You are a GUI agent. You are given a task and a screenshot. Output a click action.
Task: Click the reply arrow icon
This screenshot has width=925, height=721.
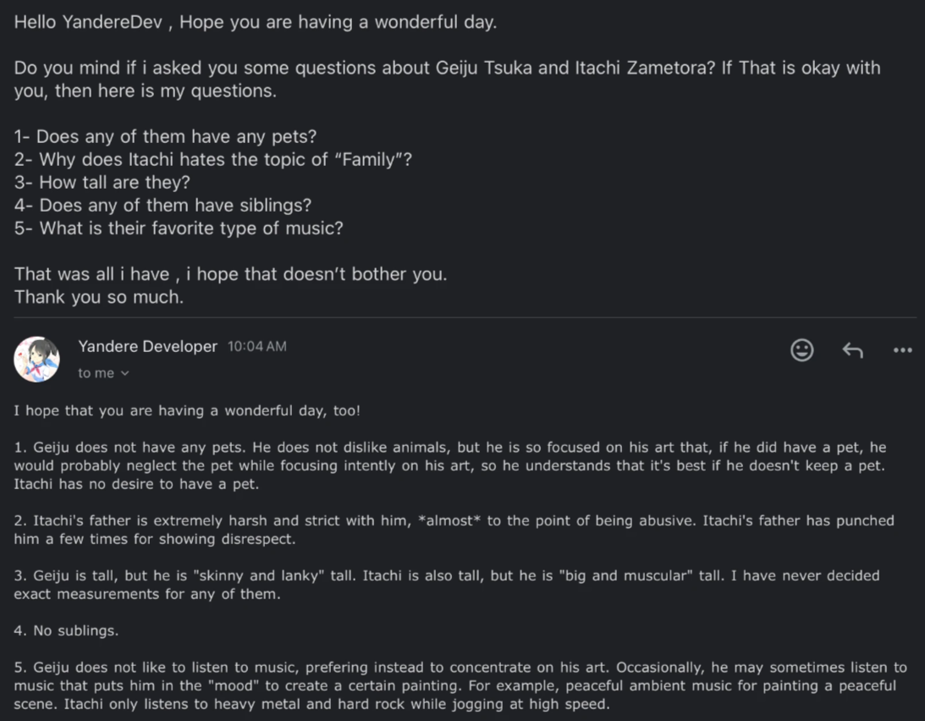click(852, 350)
